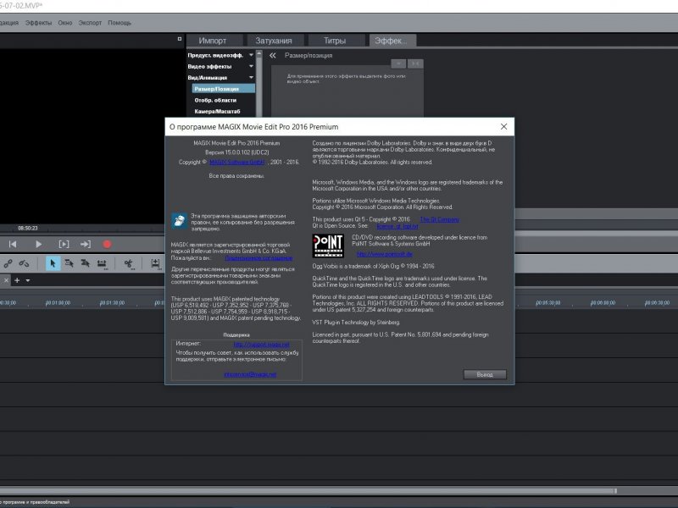Viewport: 678px width, 508px height.
Task: Click the second small gray button above effect panel
Action: pyautogui.click(x=415, y=64)
